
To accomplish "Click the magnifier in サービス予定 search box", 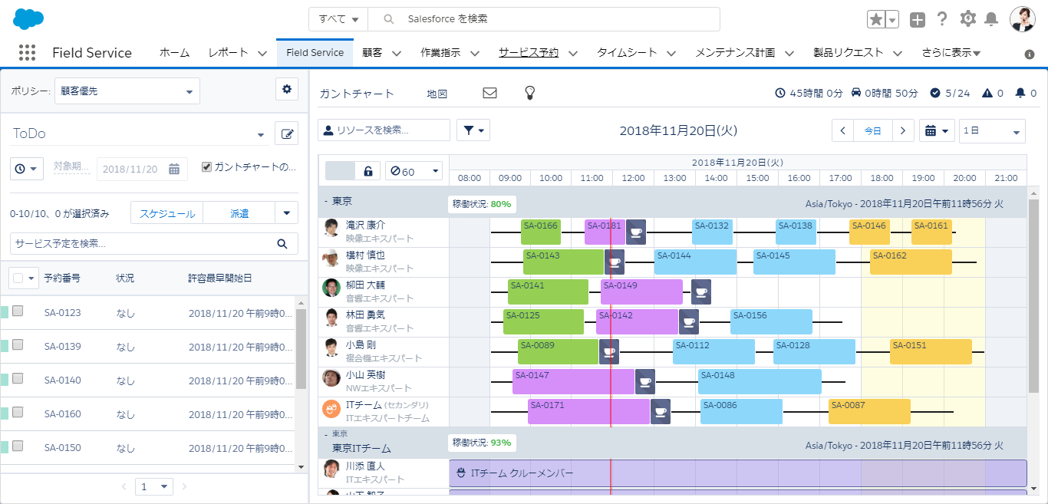I will [282, 244].
